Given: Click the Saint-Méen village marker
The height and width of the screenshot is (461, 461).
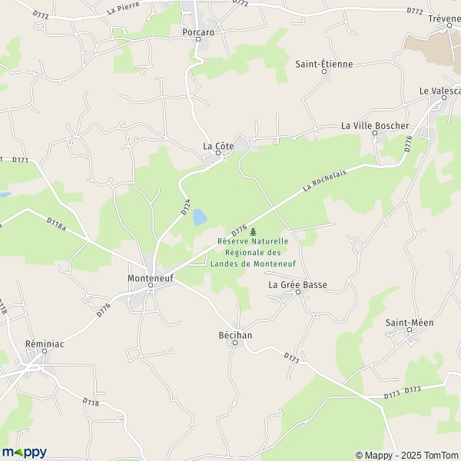Looking at the screenshot, I should (x=410, y=330).
